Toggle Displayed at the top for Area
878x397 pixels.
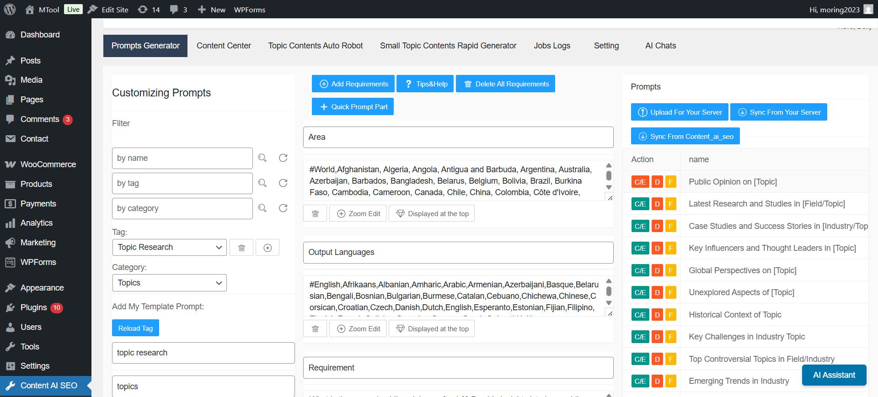(432, 214)
